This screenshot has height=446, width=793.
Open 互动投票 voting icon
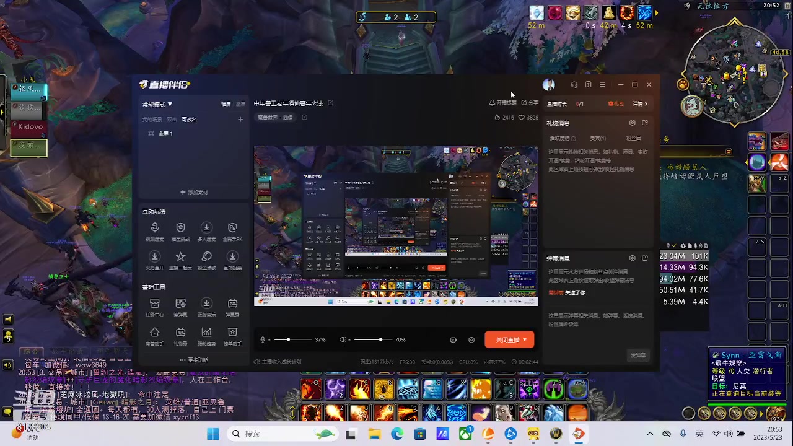232,256
